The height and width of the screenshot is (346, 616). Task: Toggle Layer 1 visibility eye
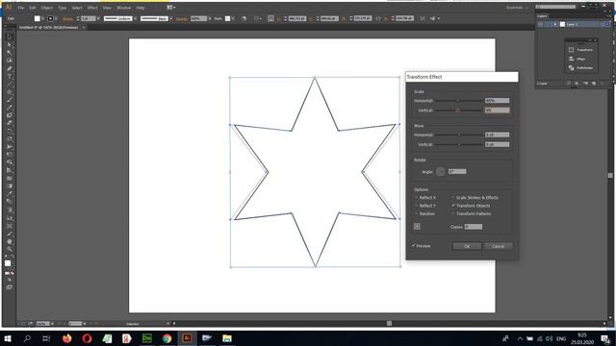click(541, 24)
